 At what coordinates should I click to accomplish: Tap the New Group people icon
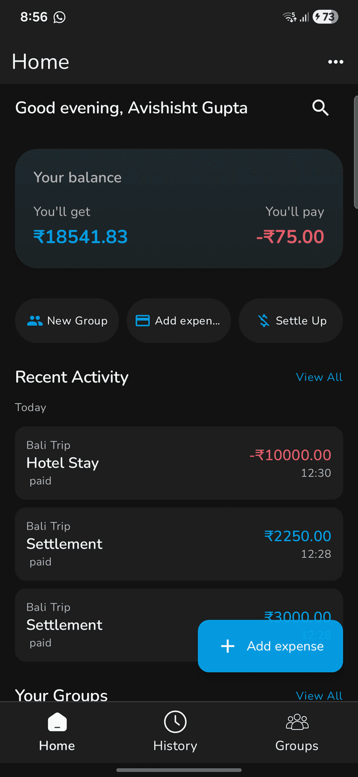(34, 320)
